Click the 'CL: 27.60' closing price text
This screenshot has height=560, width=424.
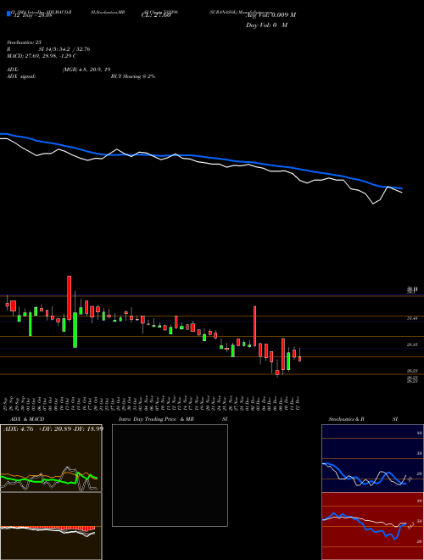click(156, 15)
